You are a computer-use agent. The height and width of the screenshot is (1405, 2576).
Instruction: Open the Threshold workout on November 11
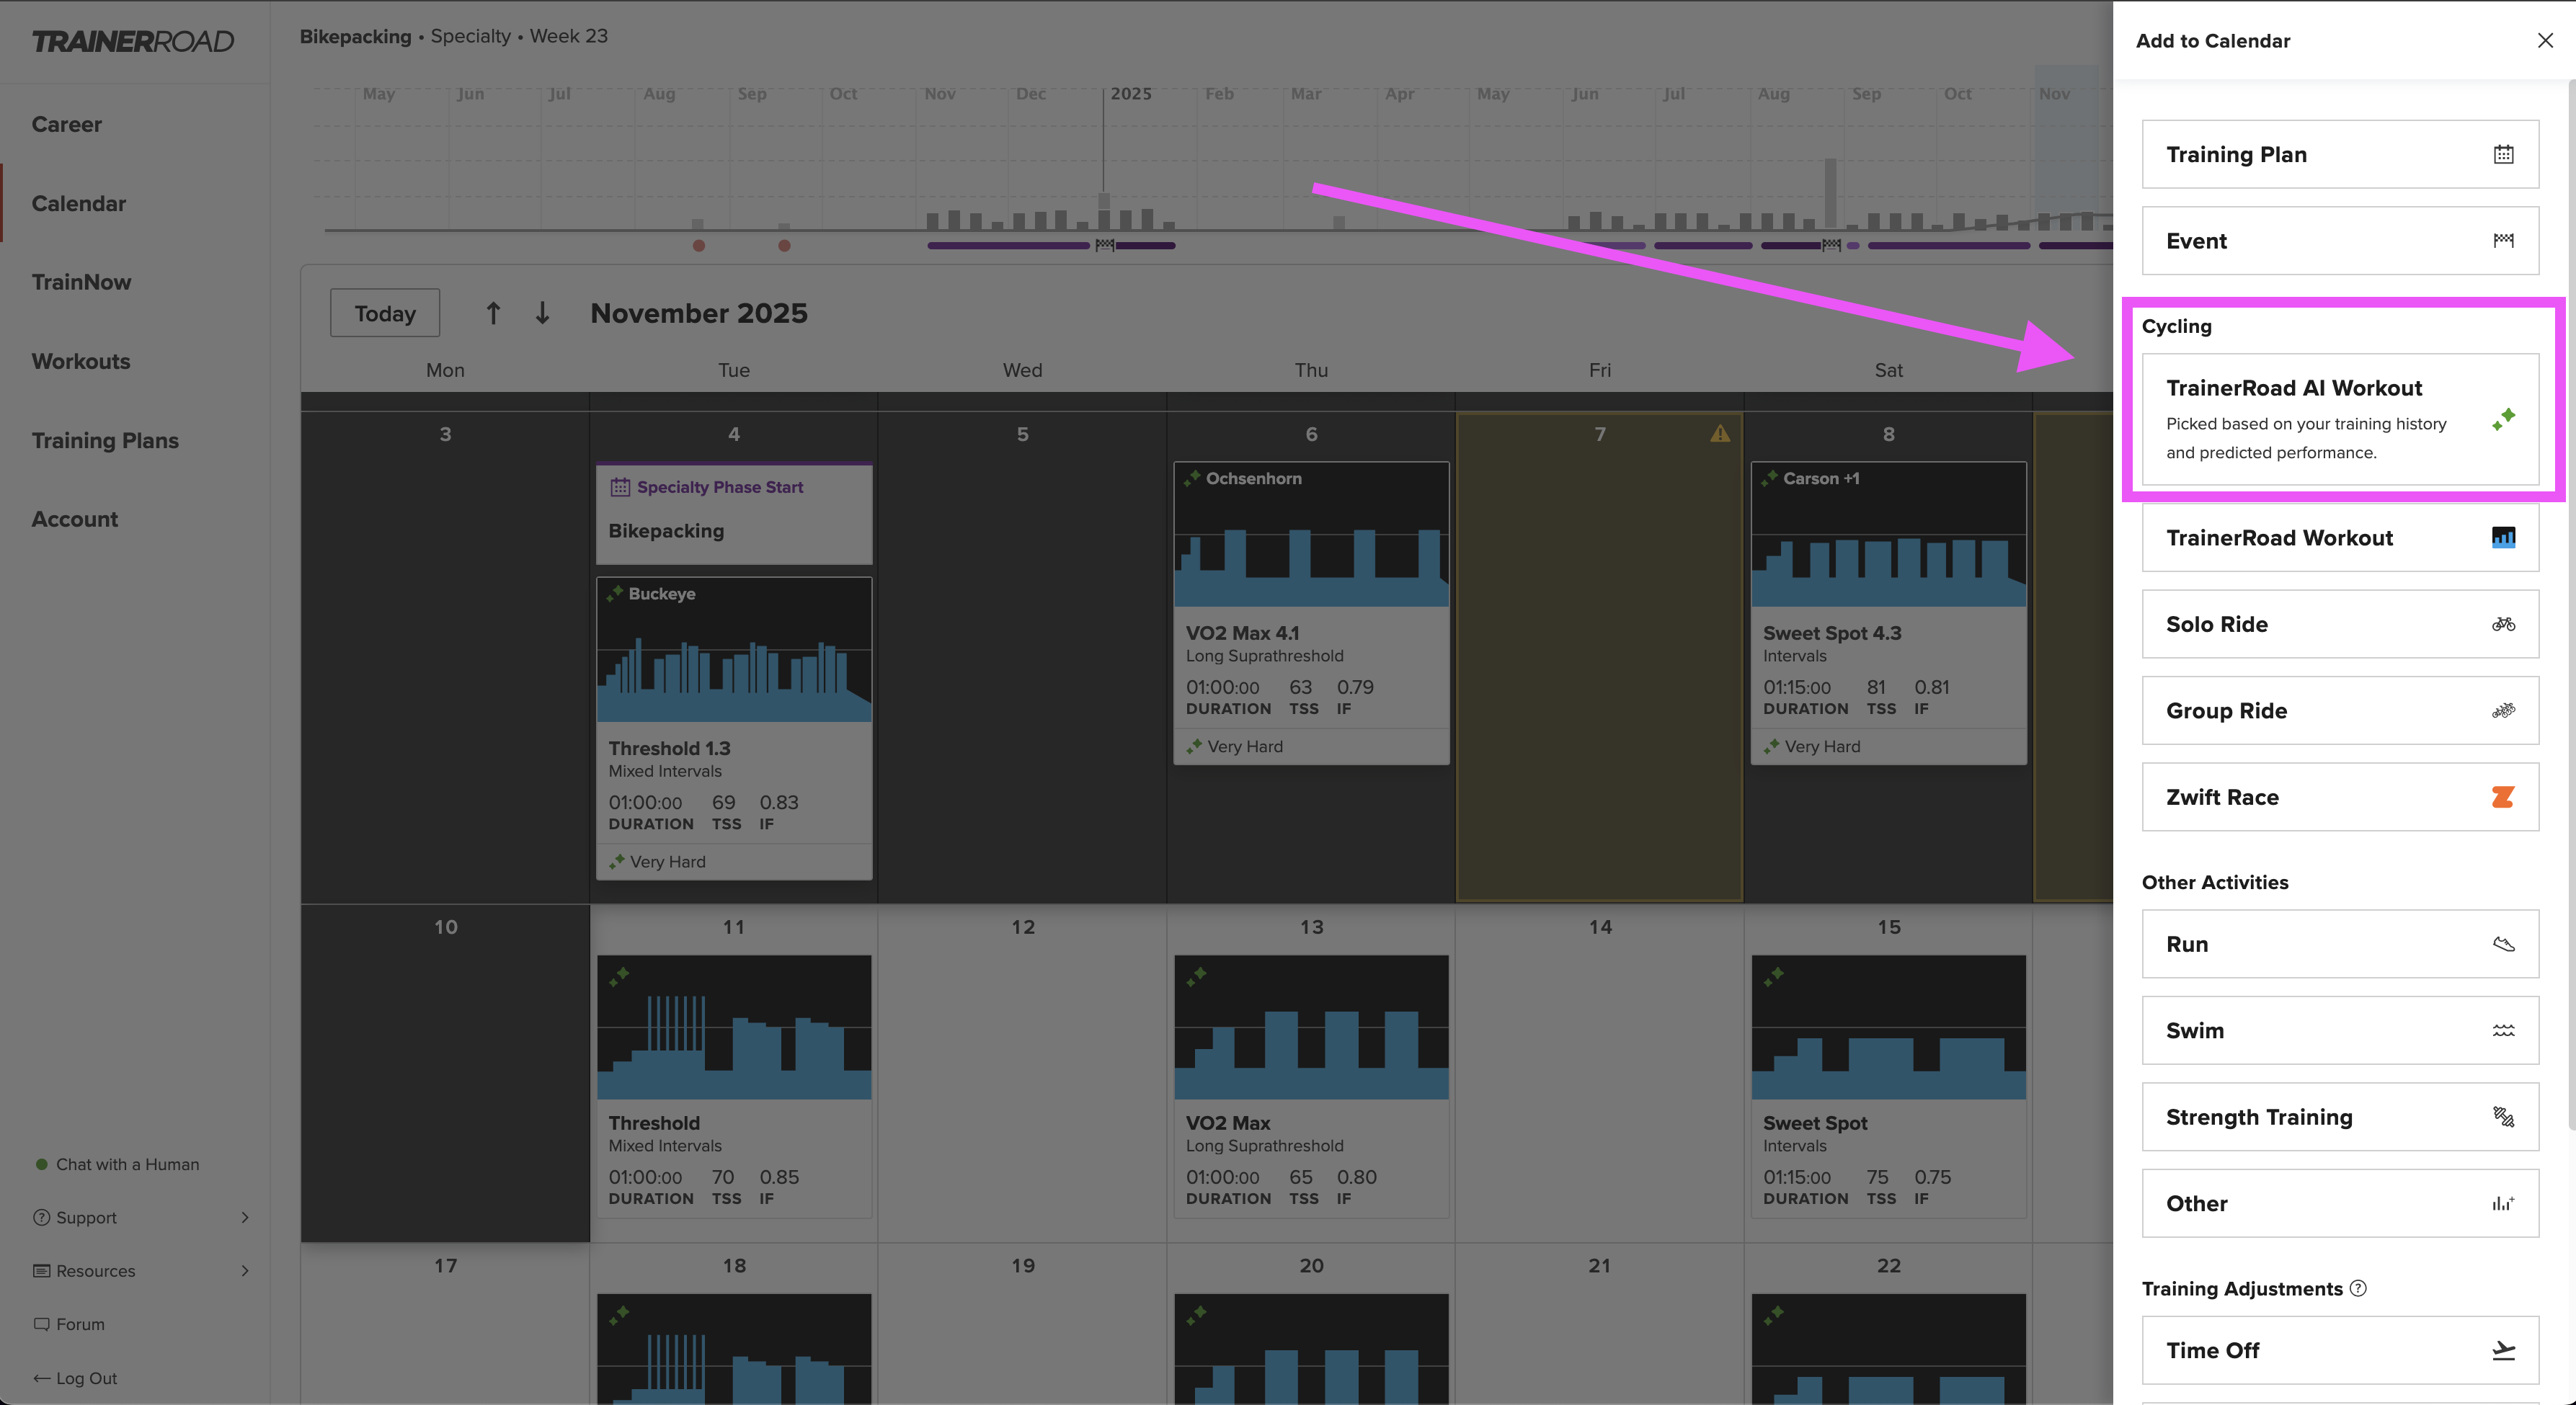click(x=734, y=1086)
